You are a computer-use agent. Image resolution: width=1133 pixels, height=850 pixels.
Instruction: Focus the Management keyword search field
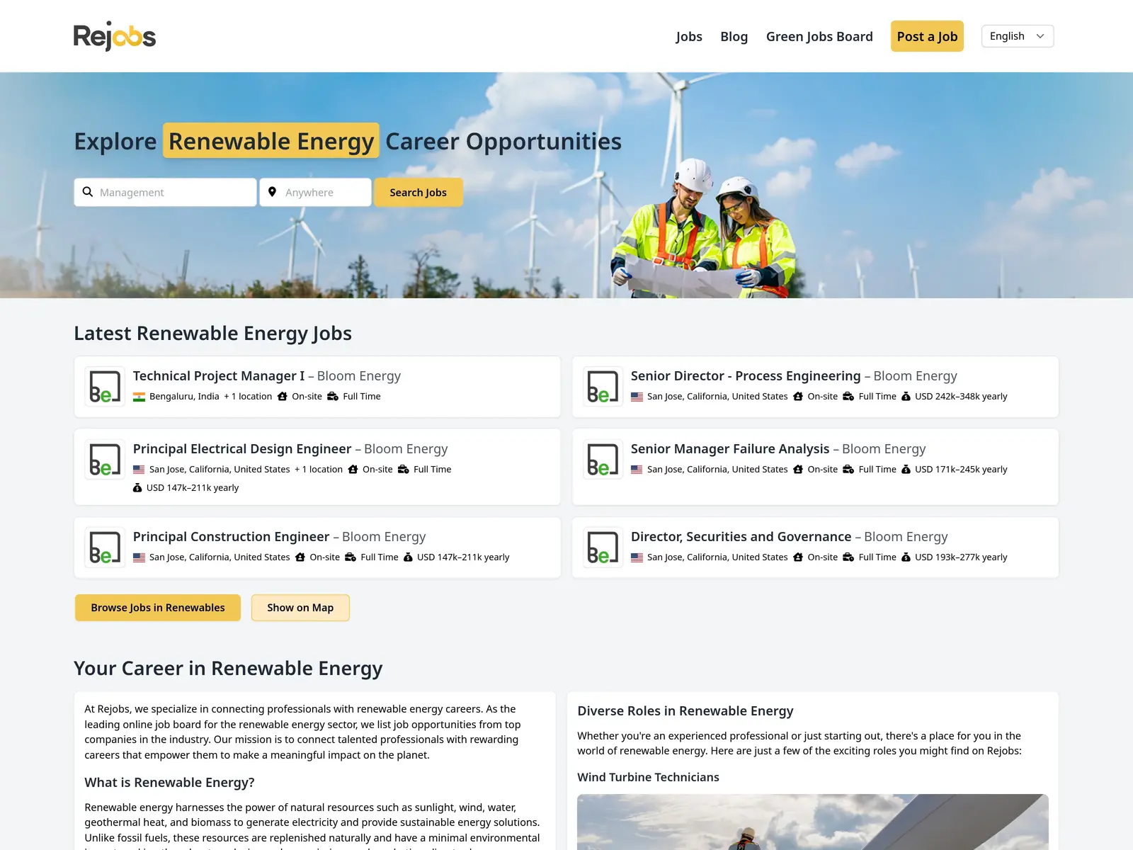pyautogui.click(x=165, y=192)
